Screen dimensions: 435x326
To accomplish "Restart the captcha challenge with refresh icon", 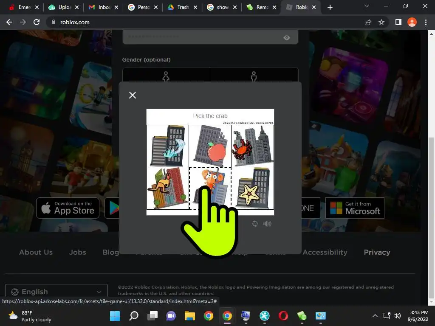I will 255,223.
